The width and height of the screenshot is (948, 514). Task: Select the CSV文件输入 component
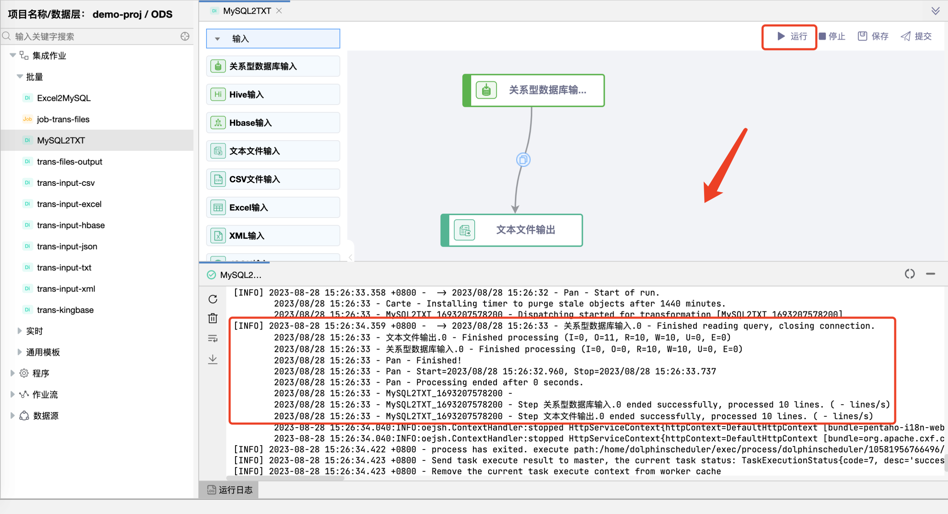[273, 179]
